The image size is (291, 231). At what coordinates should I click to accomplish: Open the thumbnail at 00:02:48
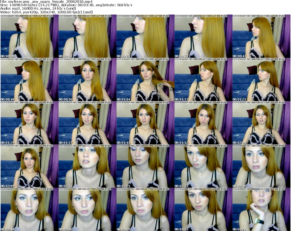29,209
